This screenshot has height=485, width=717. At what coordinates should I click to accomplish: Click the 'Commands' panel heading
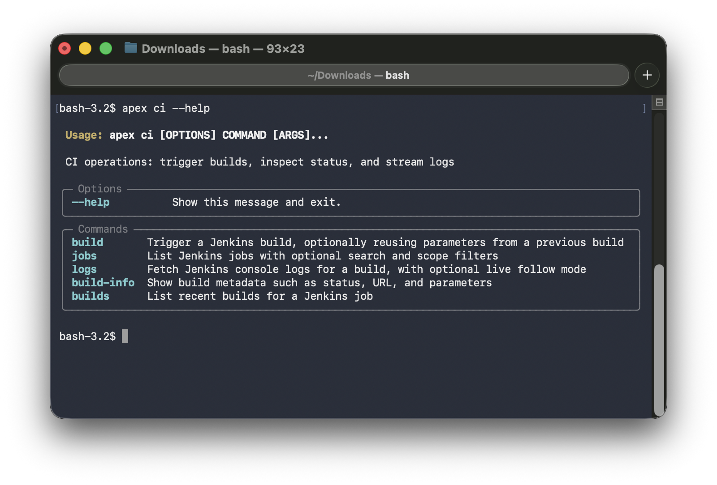point(103,229)
